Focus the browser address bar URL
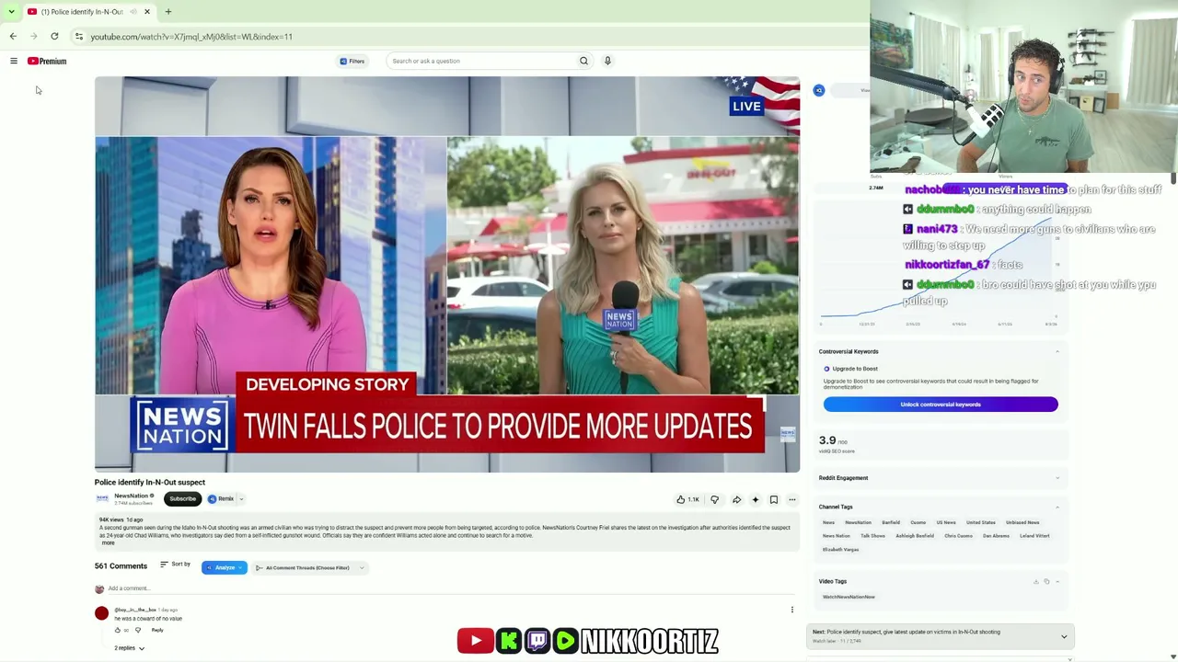Viewport: 1178px width, 662px height. tap(191, 37)
